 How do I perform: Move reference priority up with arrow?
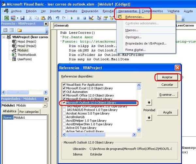[149, 102]
